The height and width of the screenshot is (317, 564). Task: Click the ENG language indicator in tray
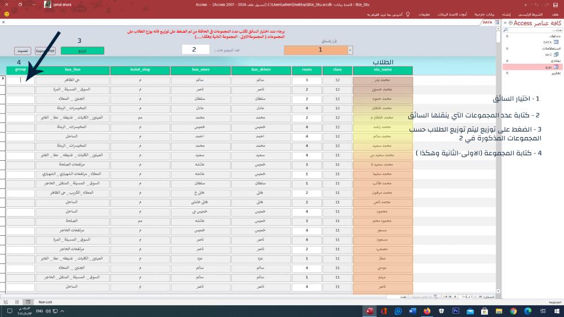(39, 311)
